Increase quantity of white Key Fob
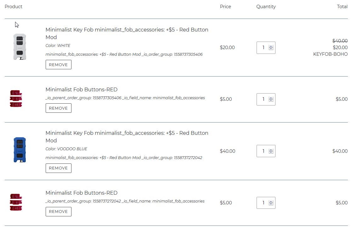Image resolution: width=357 pixels, height=240 pixels. (271, 46)
